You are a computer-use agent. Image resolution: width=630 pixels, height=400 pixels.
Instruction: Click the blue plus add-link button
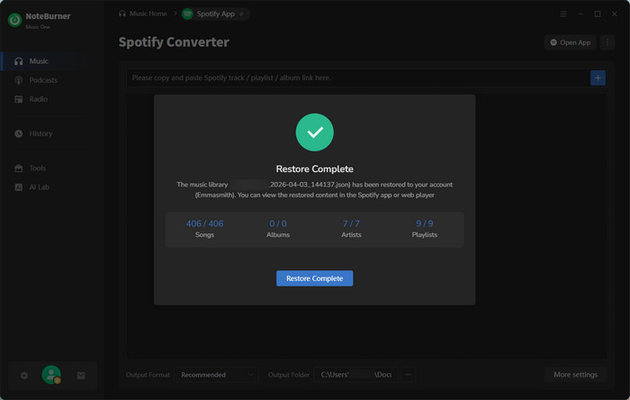(x=598, y=78)
